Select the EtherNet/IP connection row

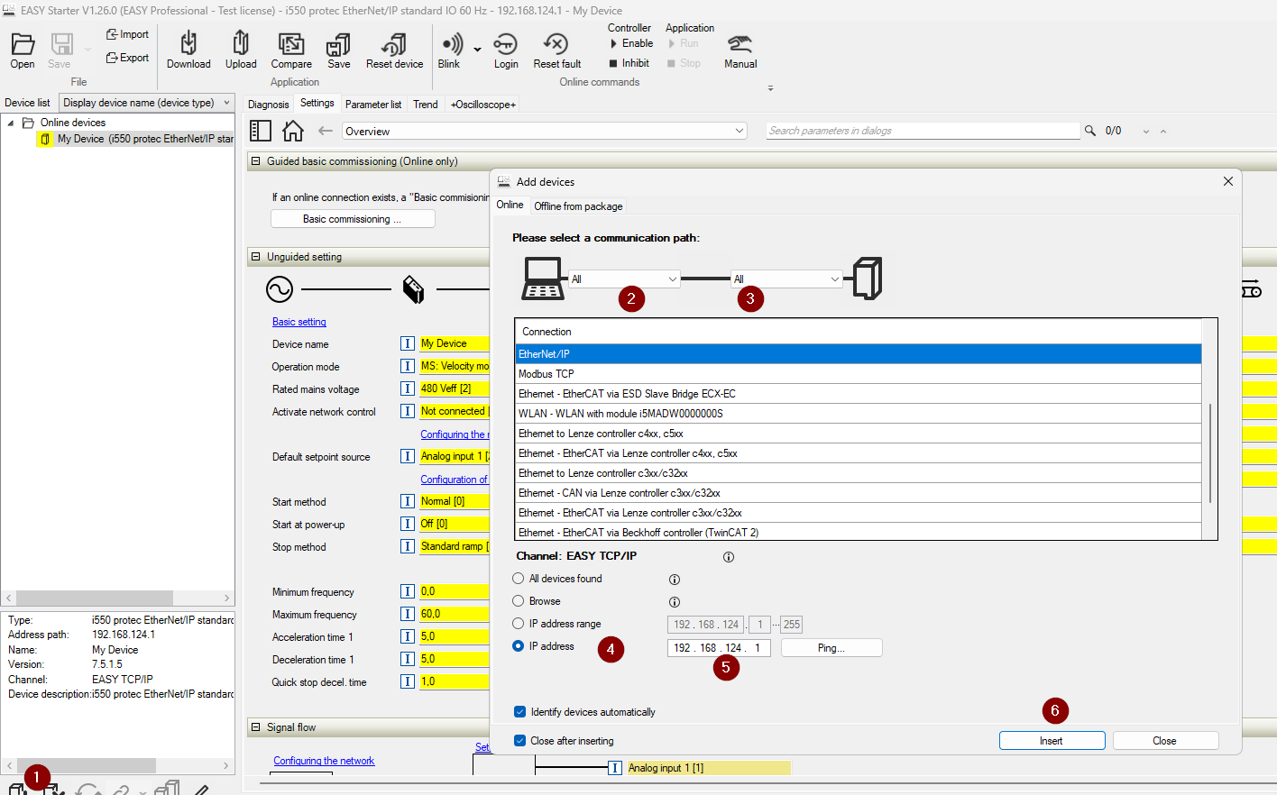click(x=858, y=354)
